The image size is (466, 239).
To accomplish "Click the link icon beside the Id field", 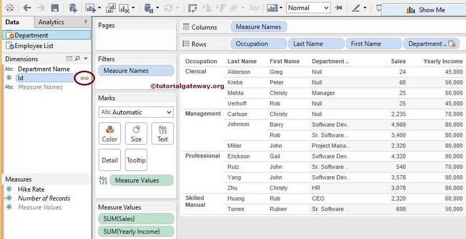I will point(84,78).
